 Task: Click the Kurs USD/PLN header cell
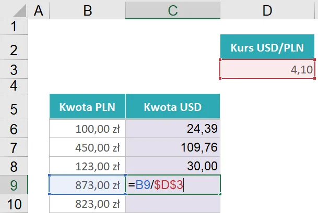267,47
